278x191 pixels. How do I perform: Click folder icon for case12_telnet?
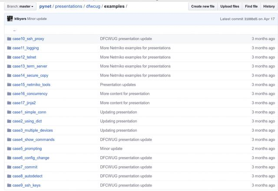(9, 57)
